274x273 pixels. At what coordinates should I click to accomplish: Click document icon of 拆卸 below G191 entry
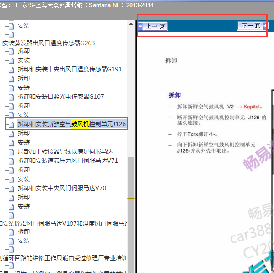pyautogui.click(x=11, y=79)
